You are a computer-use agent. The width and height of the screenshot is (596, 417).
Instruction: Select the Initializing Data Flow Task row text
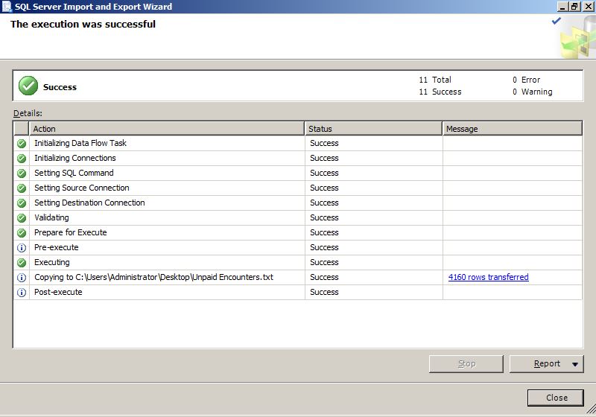tap(80, 143)
